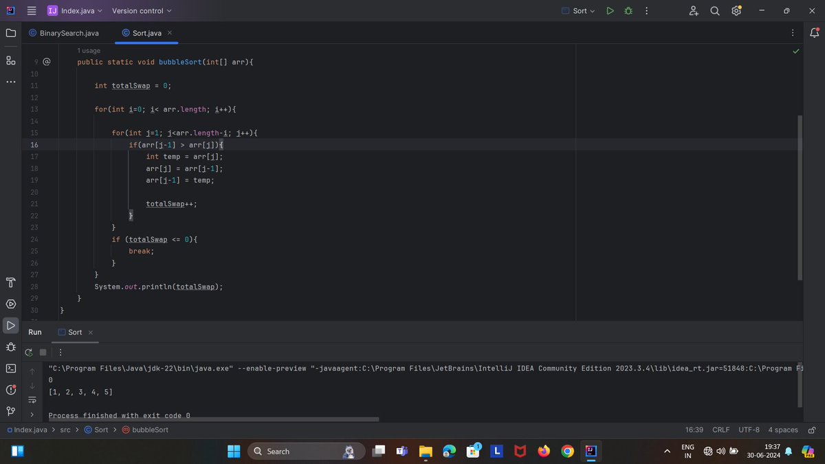Screen dimensions: 825x464
Task: Click the '[1, 2, 3, 4, 5]' output line
Action: coord(80,392)
